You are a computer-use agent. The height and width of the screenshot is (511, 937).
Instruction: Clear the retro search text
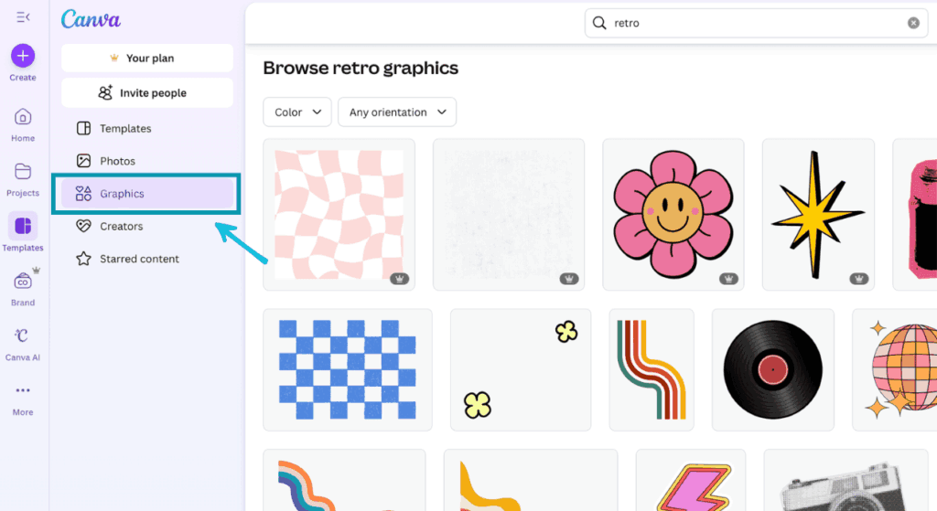(913, 23)
